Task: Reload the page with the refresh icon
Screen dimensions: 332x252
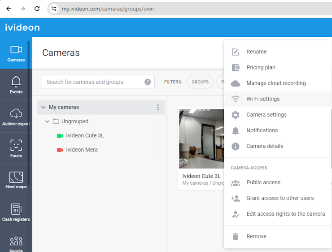Action: [x=37, y=9]
